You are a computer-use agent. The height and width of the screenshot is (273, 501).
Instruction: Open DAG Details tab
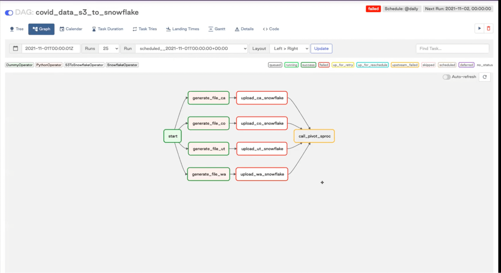click(x=244, y=29)
